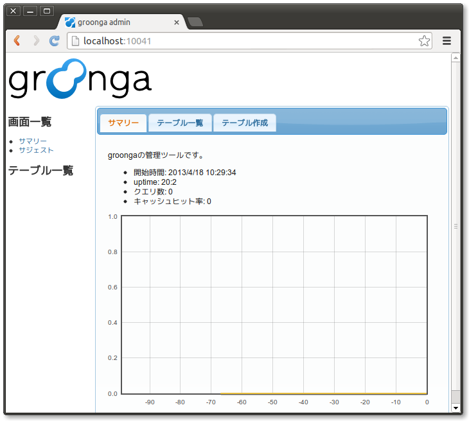Click the scrollbar up arrow
The height and width of the screenshot is (421, 469).
tap(456, 58)
